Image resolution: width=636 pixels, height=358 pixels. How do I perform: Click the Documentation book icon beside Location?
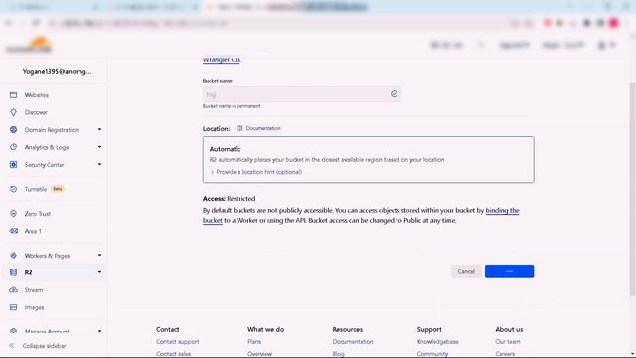coord(239,128)
